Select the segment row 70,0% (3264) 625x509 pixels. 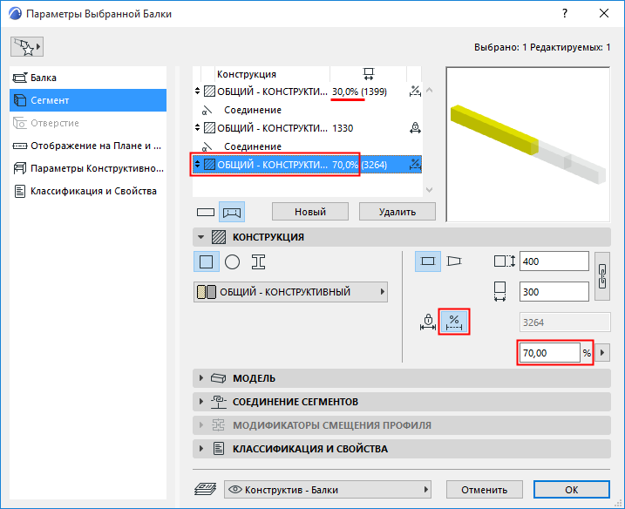[307, 165]
